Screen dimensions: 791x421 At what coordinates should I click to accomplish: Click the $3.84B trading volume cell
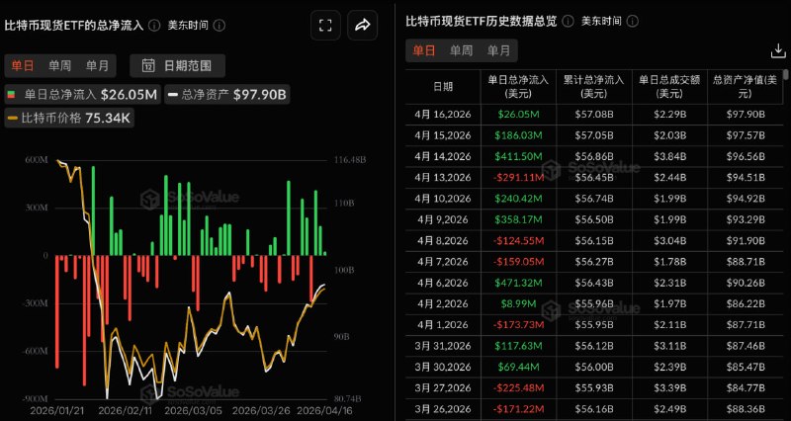(x=669, y=157)
